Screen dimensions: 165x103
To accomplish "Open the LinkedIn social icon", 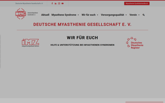I will [56, 4].
